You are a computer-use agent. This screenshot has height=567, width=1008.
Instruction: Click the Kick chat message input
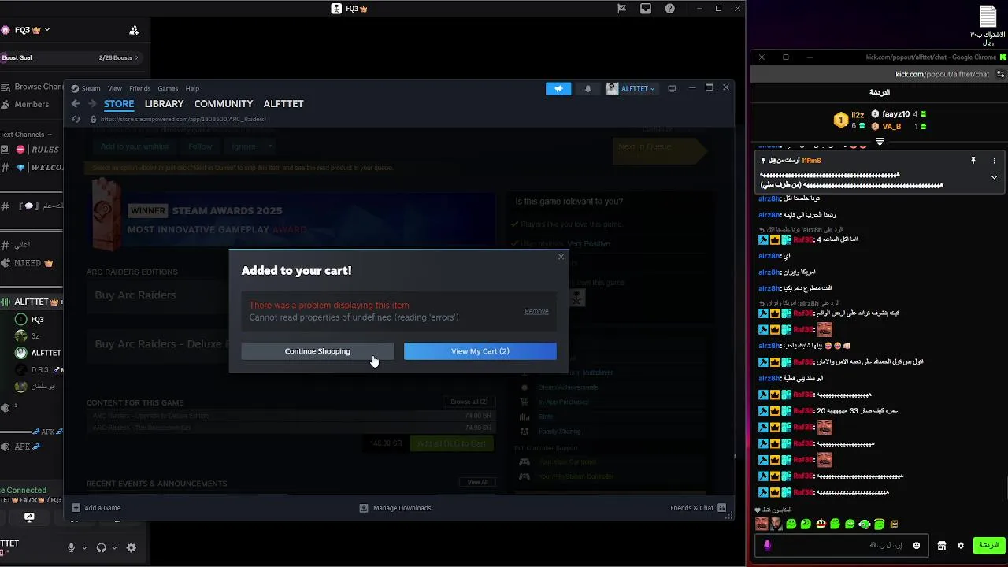point(843,545)
